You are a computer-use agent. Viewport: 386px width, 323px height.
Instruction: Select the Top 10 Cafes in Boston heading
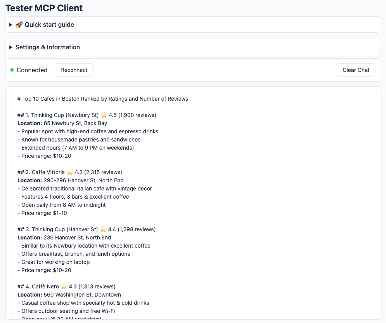pos(102,99)
